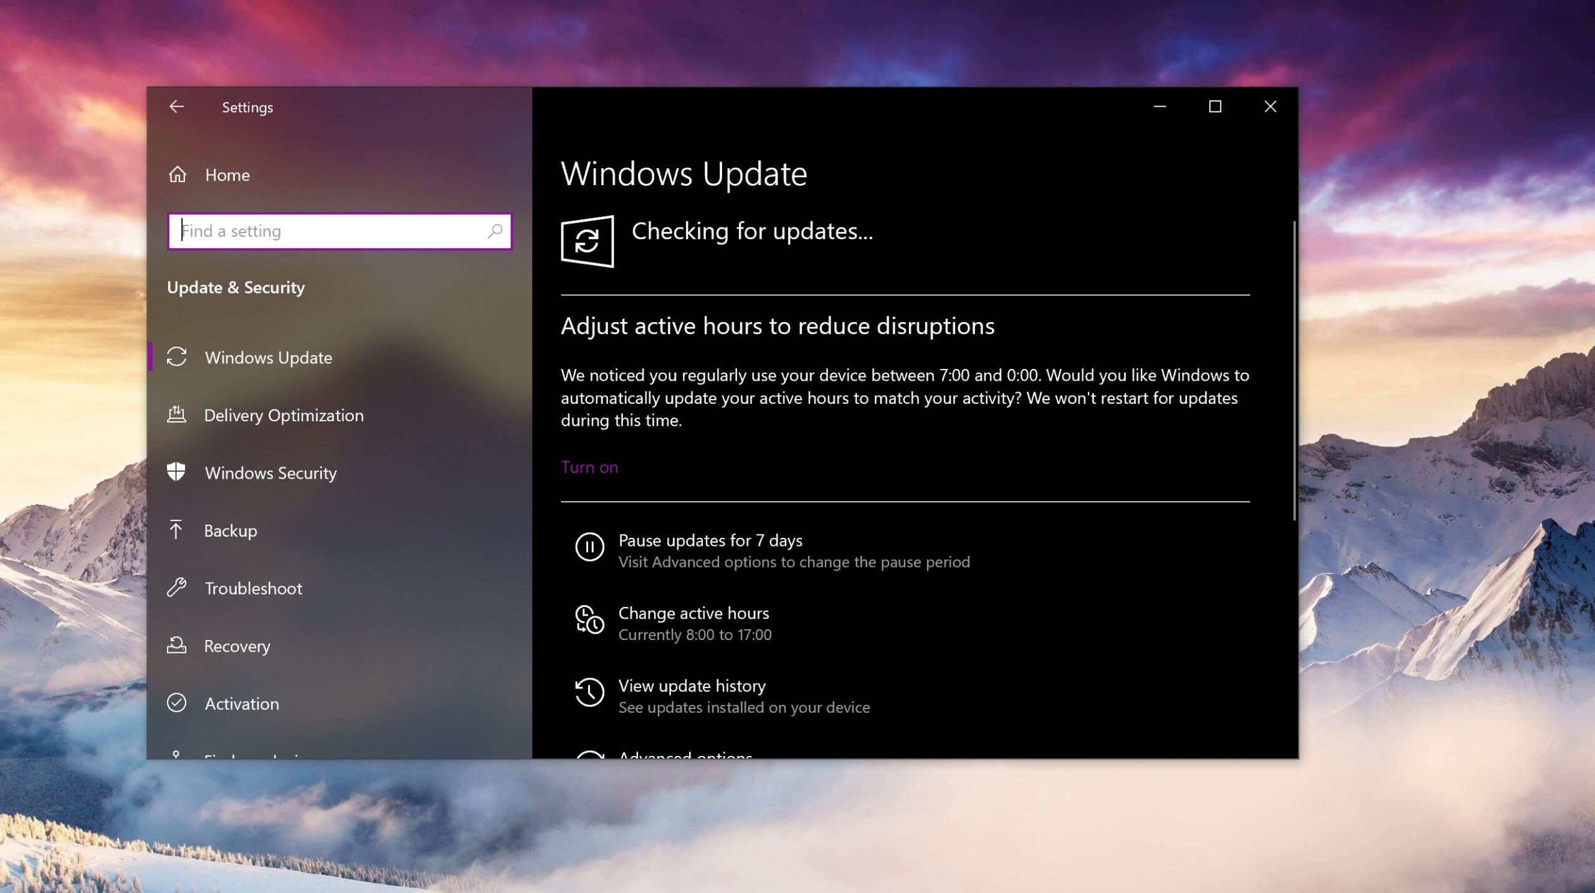1595x893 pixels.
Task: Click the Settings window vertical scrollbar
Action: tap(1295, 371)
